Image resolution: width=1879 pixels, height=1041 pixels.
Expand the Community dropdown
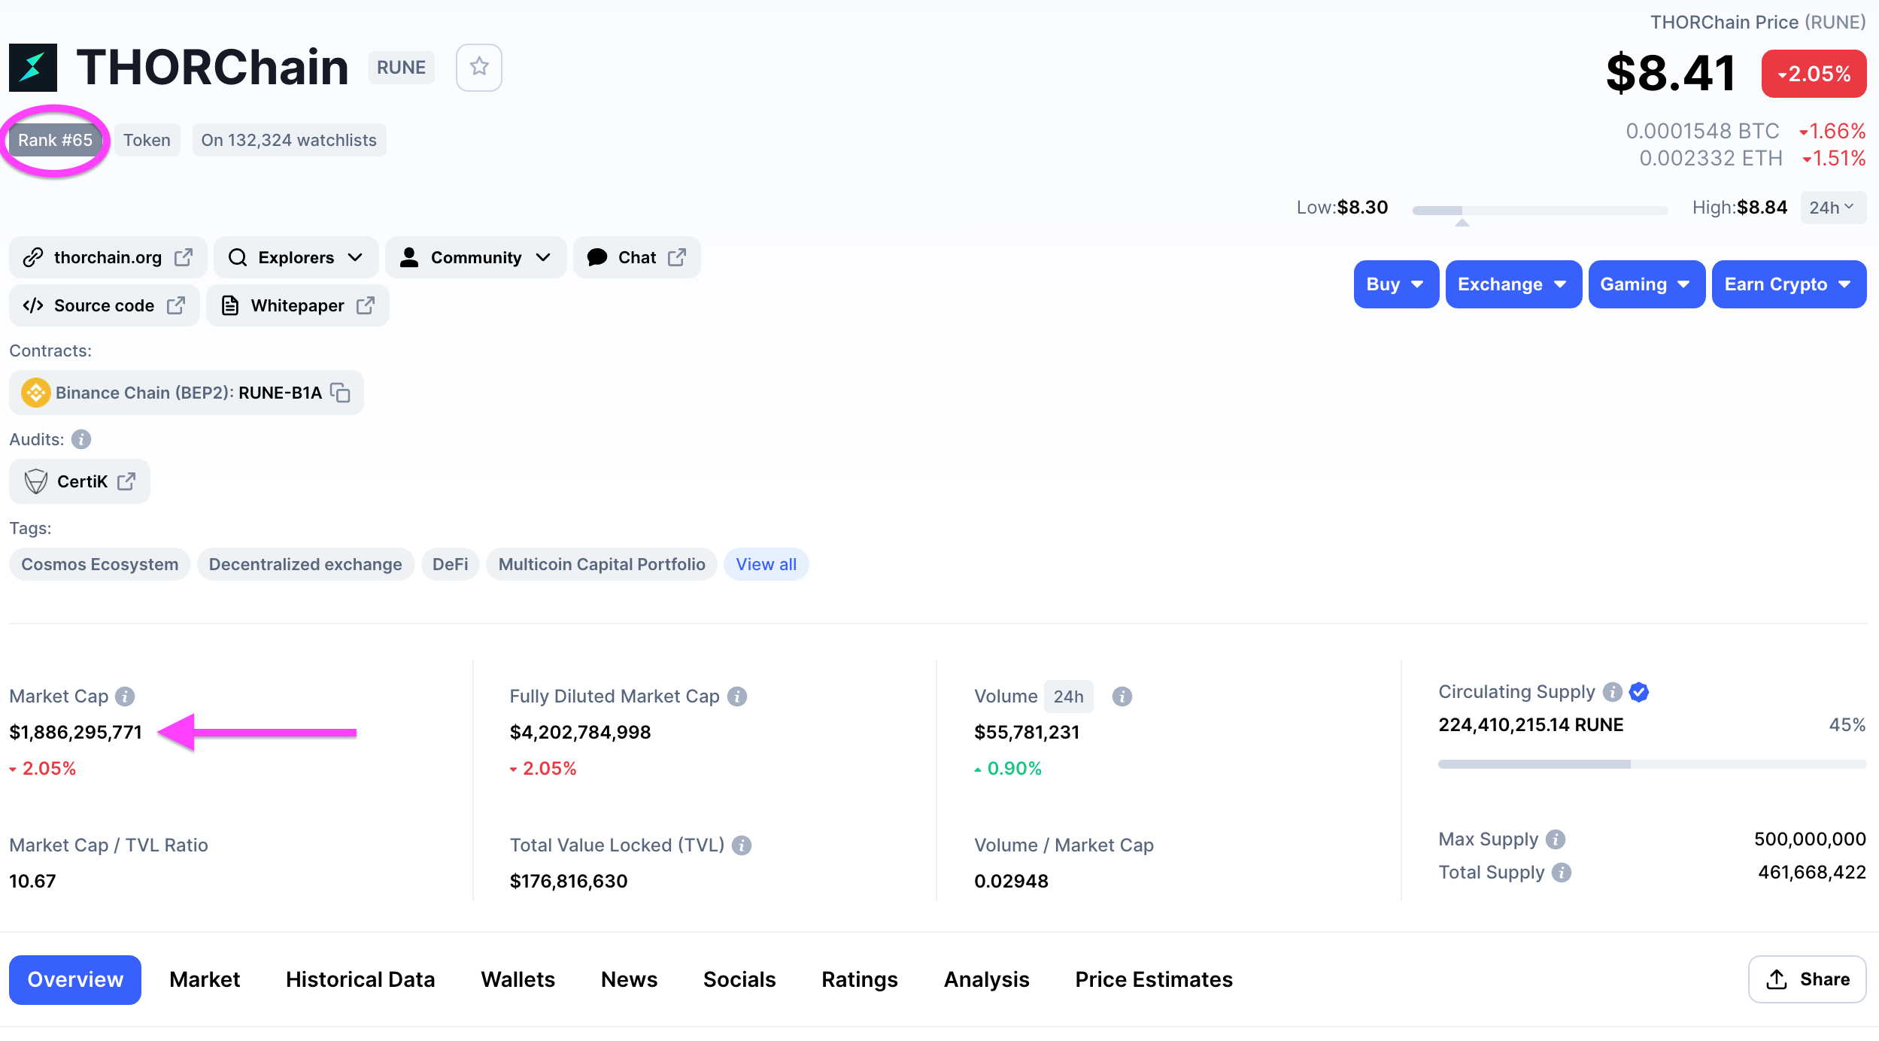click(476, 258)
